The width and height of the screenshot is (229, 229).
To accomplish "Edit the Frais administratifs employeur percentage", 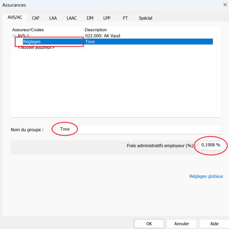I will coord(211,145).
